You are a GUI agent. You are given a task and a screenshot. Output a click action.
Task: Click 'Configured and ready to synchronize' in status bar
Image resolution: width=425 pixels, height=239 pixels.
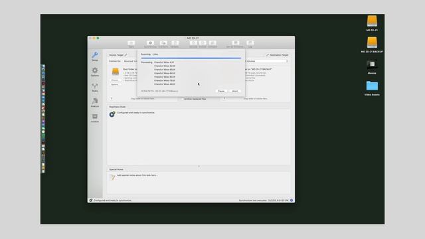(112, 200)
